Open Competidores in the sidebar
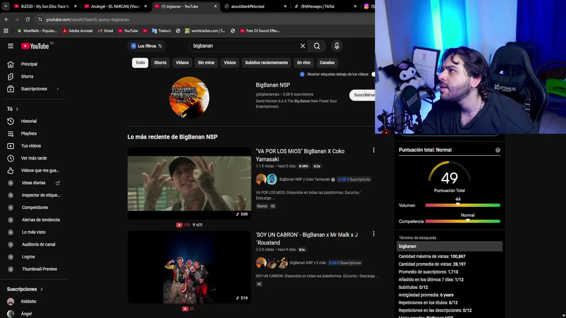Screen dimensions: 566x318 coord(34,208)
